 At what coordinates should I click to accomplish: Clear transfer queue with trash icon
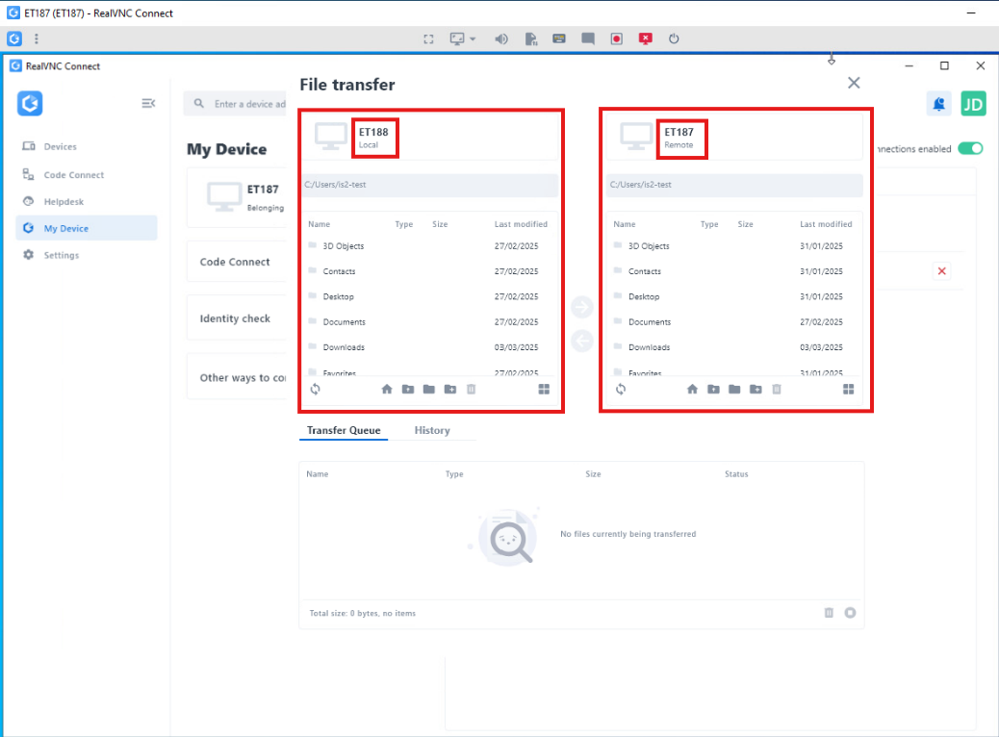[829, 613]
